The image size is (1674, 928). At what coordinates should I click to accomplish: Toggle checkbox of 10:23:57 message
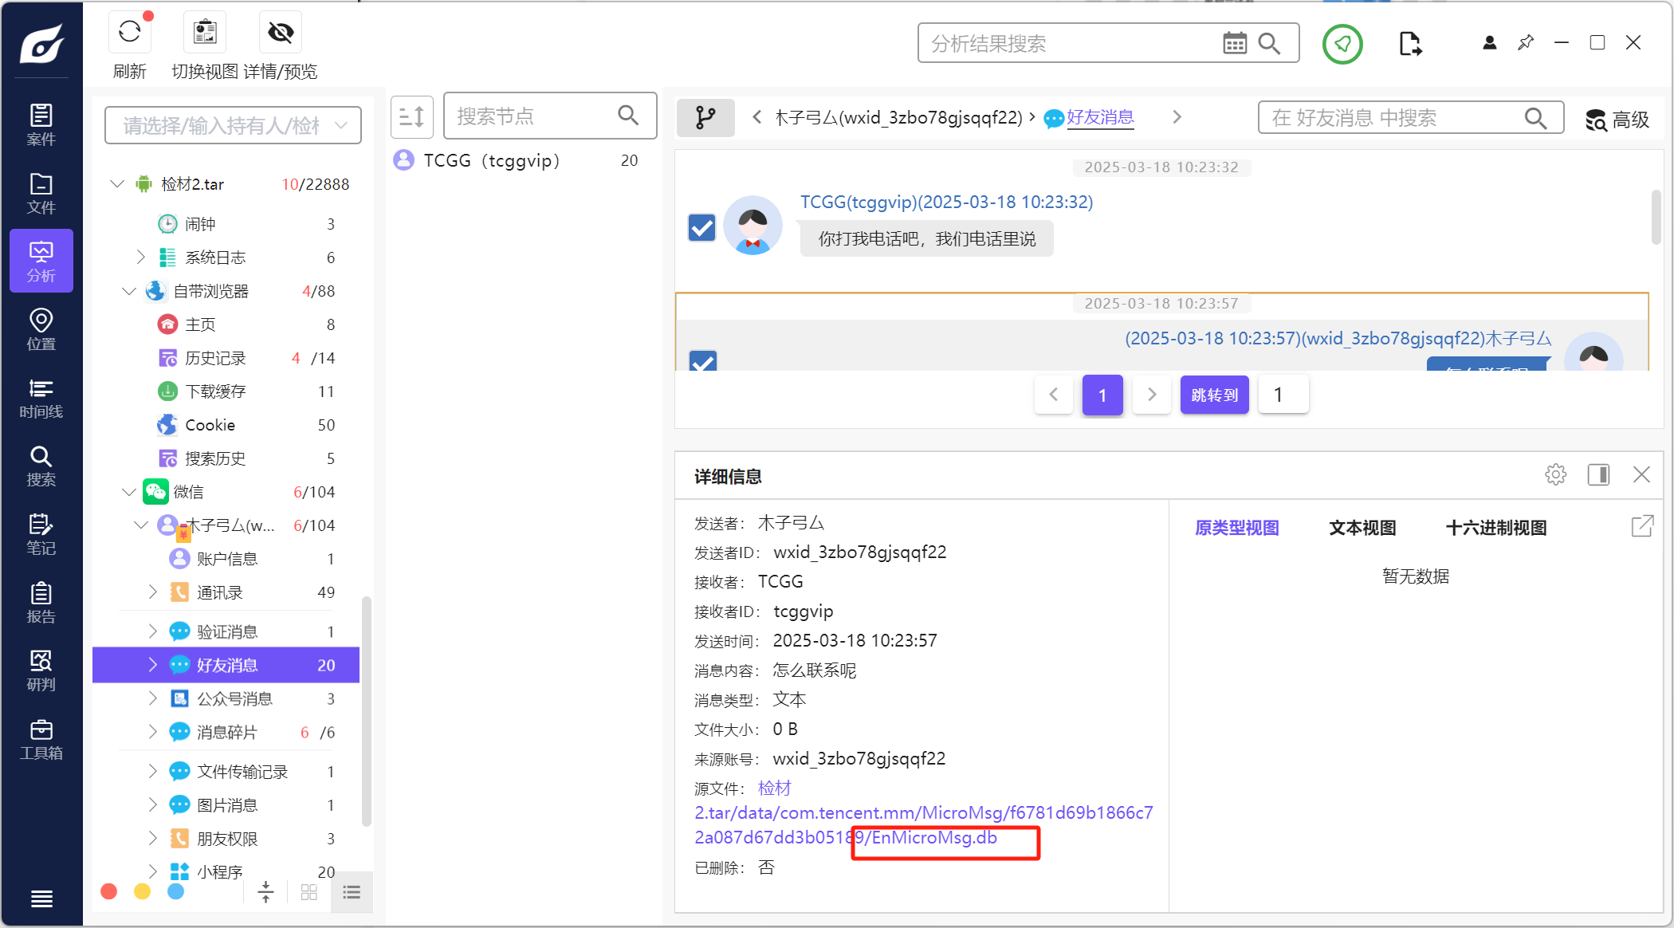[x=702, y=361]
